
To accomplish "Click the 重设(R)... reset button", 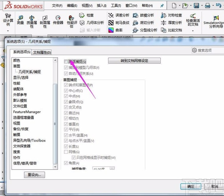I will (x=35, y=175).
